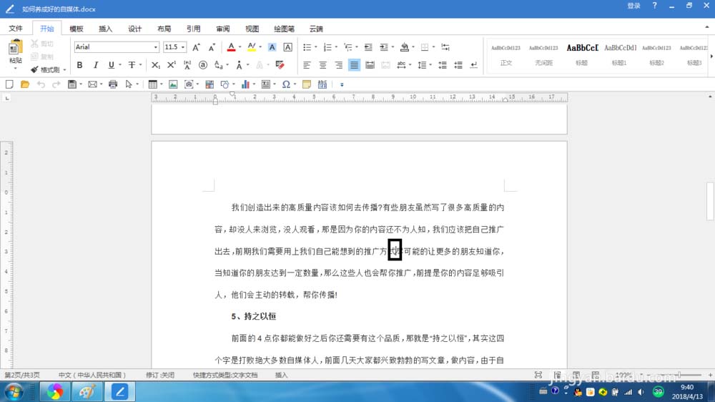Click the 登录 login link
This screenshot has width=715, height=402.
coord(633,6)
